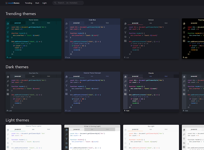The image size is (204, 150).
Task: Click the source control icon in Horizon card
Action: [x=125, y=32]
